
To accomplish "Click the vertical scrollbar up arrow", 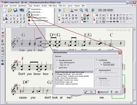I will coord(134,29).
